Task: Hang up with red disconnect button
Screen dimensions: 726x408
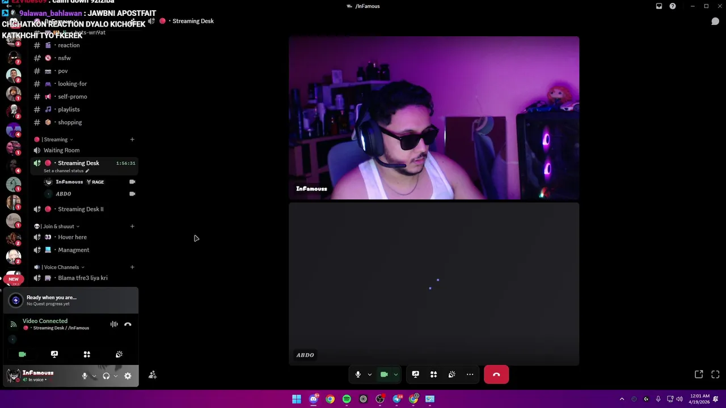Action: [496, 375]
